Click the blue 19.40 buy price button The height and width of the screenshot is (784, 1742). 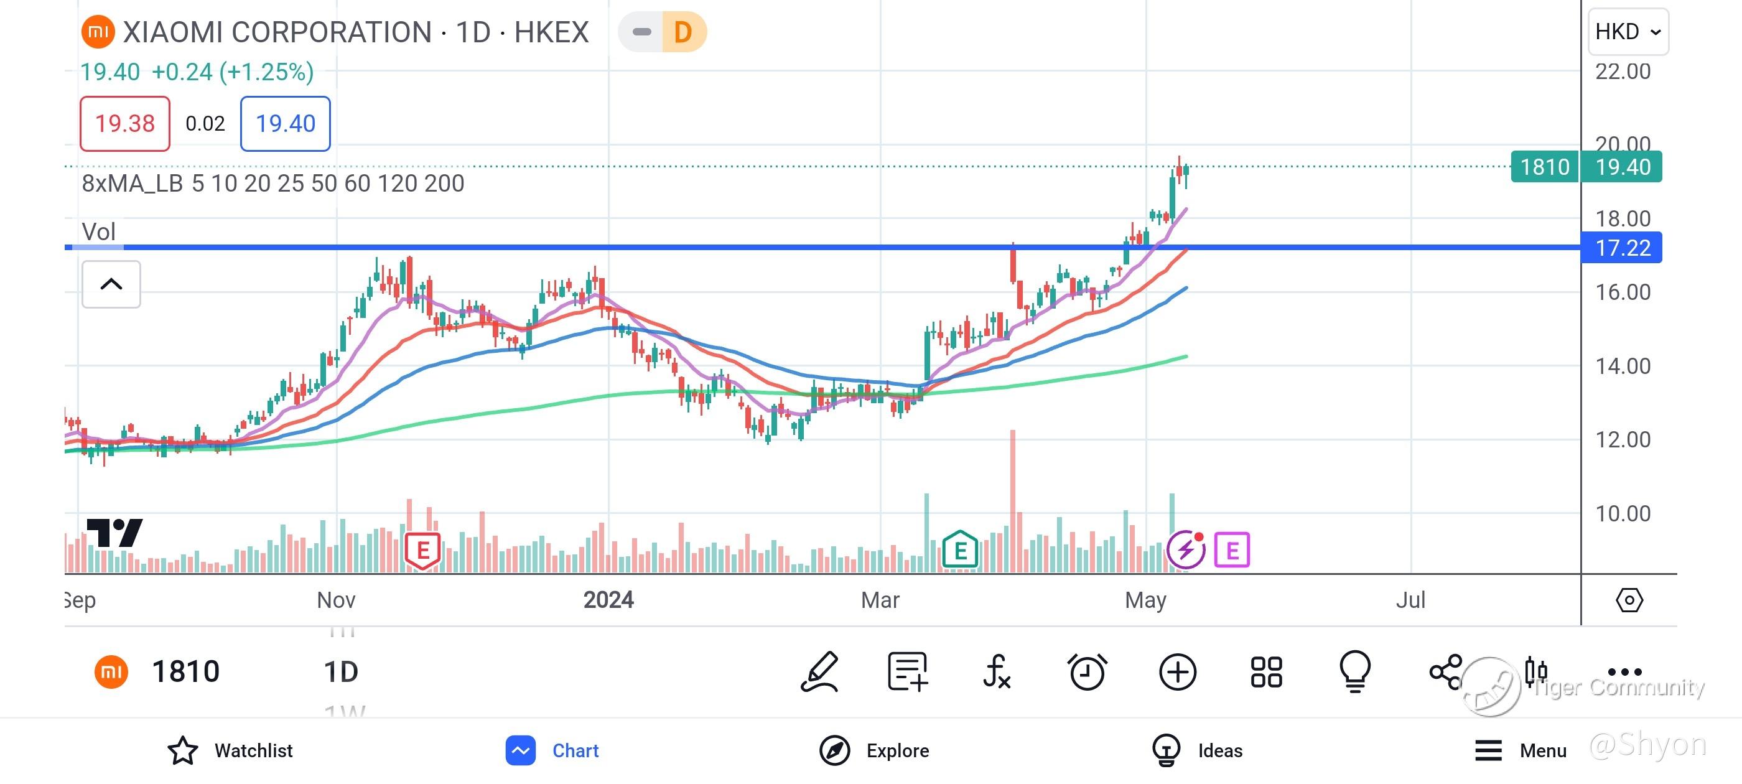pyautogui.click(x=286, y=124)
